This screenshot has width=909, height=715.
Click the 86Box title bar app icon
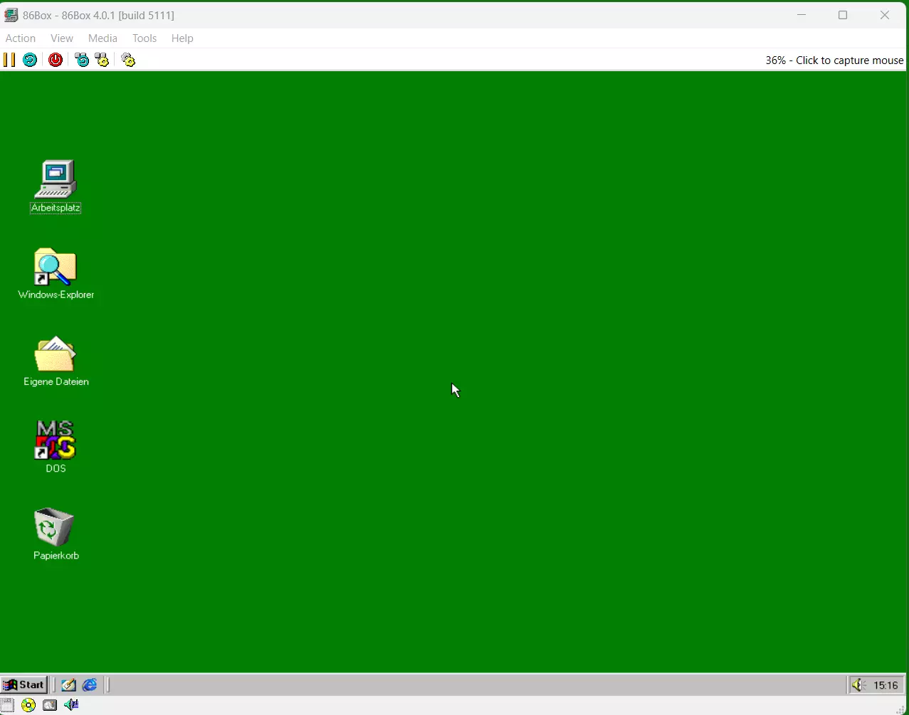(x=11, y=15)
